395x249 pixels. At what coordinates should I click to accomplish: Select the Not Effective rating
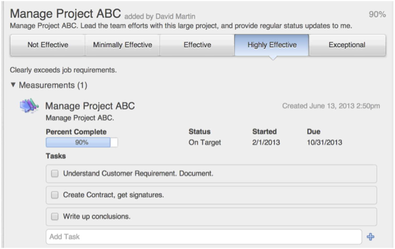click(x=48, y=45)
